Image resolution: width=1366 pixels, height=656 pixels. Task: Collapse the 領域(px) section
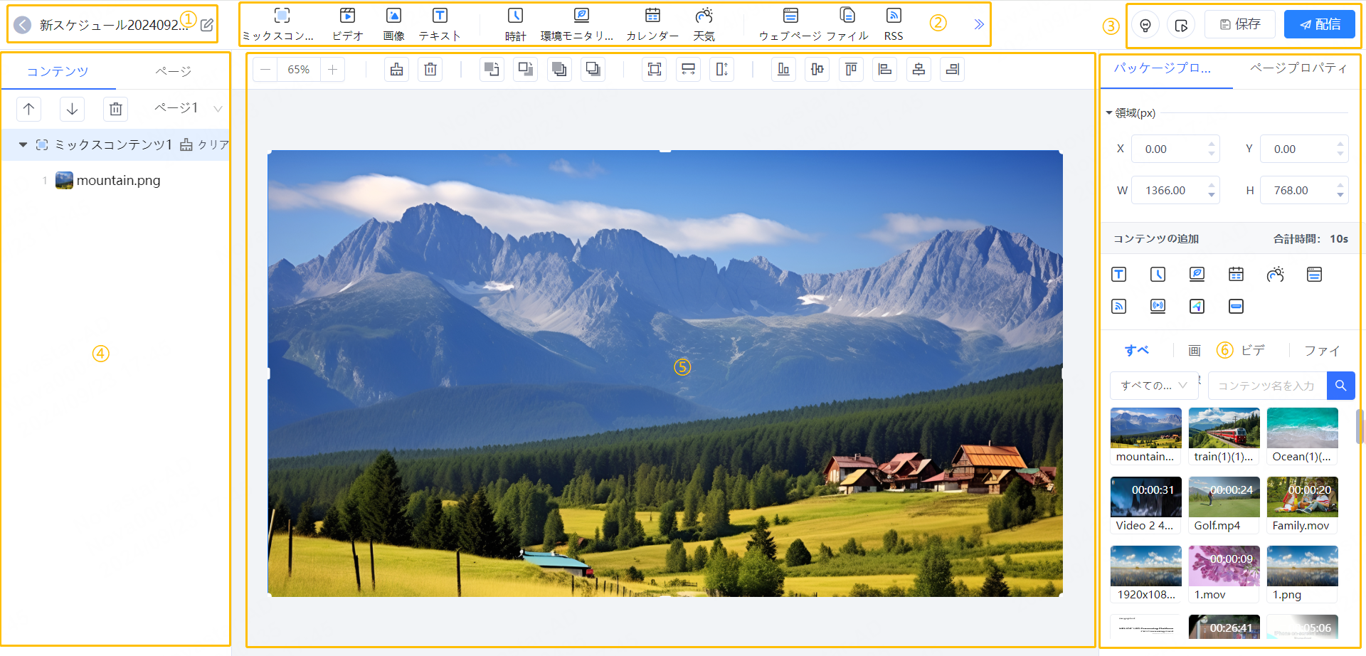(1108, 113)
